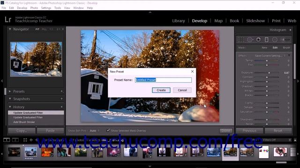Open grid view from filmstrip toolbar
300x168 pixels.
coord(25,140)
